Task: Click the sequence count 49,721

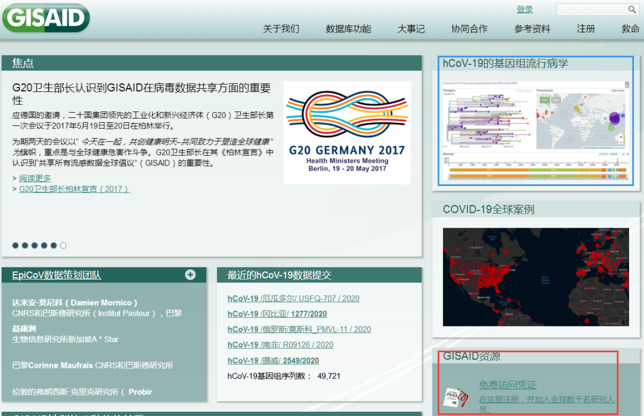Action: click(x=329, y=375)
